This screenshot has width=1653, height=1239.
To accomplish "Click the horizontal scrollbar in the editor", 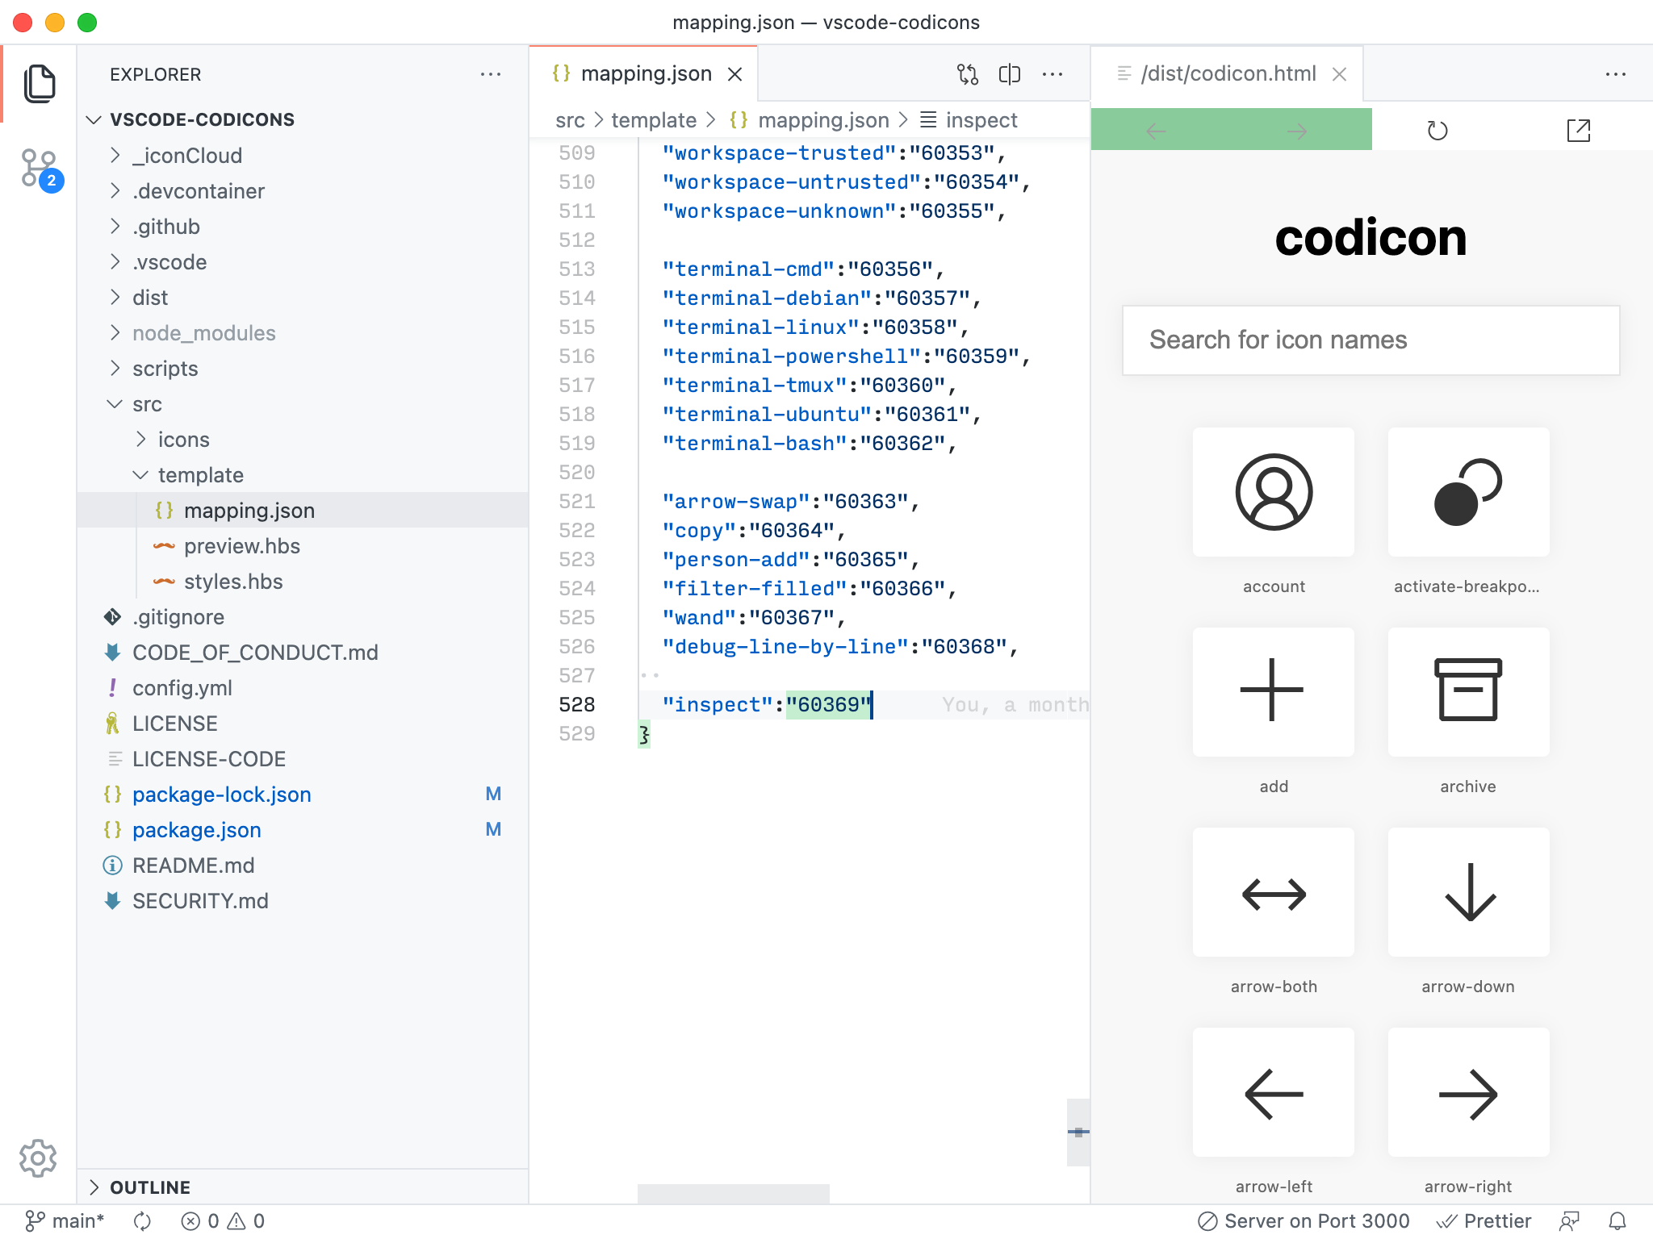I will point(733,1194).
